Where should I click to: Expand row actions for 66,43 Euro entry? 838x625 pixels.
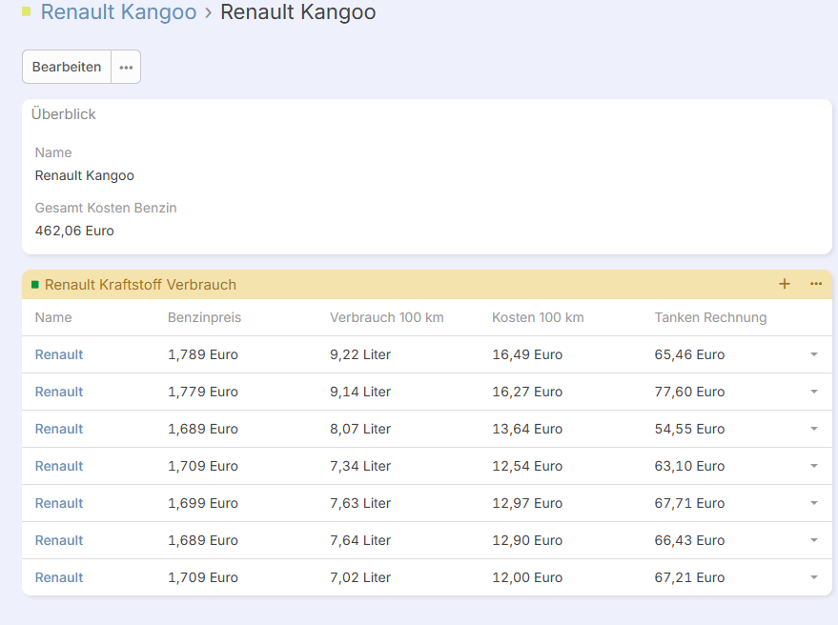point(813,540)
